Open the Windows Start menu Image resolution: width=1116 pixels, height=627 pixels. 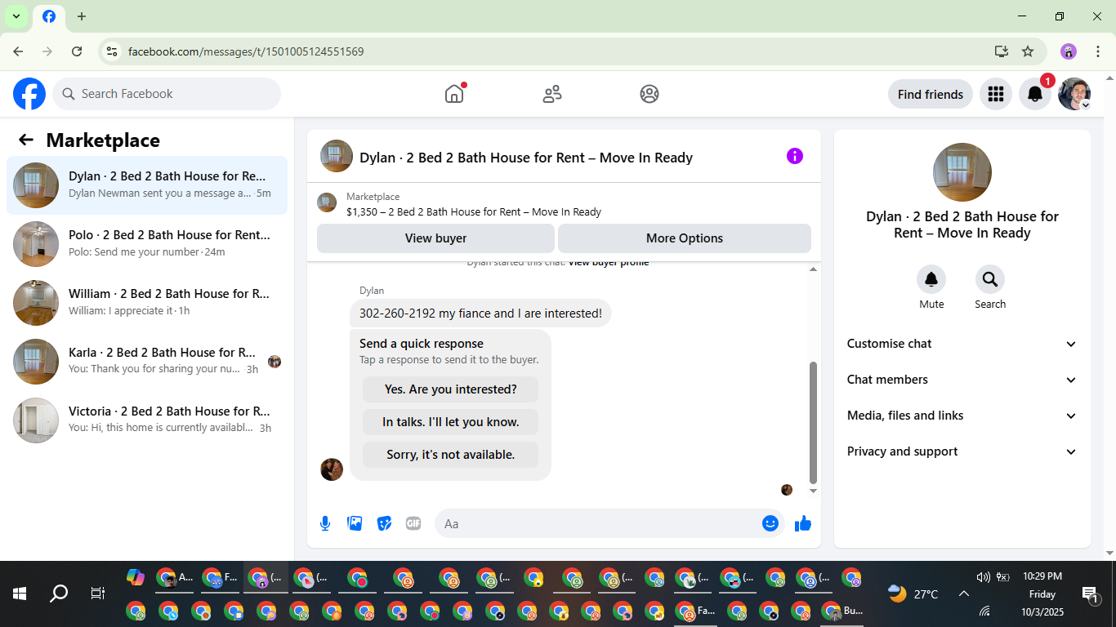[x=20, y=594]
